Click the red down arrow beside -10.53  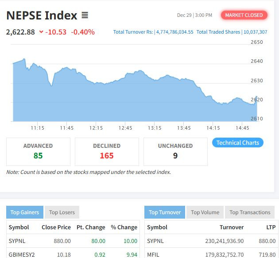pos(41,32)
